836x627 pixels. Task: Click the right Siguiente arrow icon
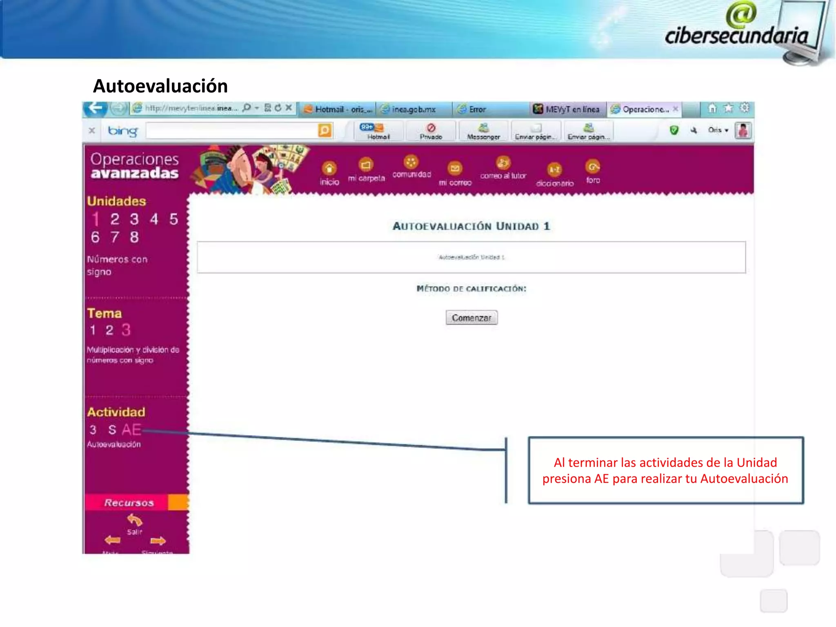click(x=158, y=541)
